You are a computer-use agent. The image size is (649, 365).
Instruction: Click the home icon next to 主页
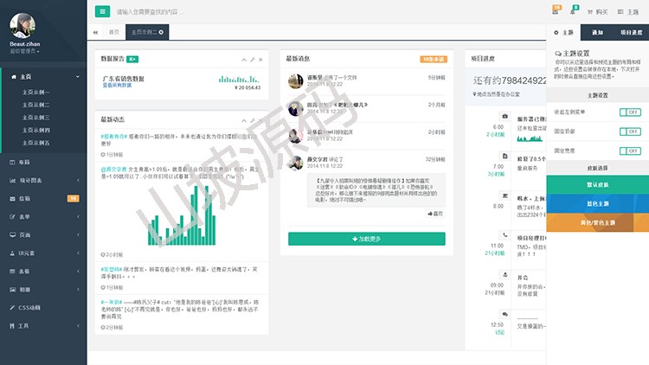pyautogui.click(x=14, y=77)
